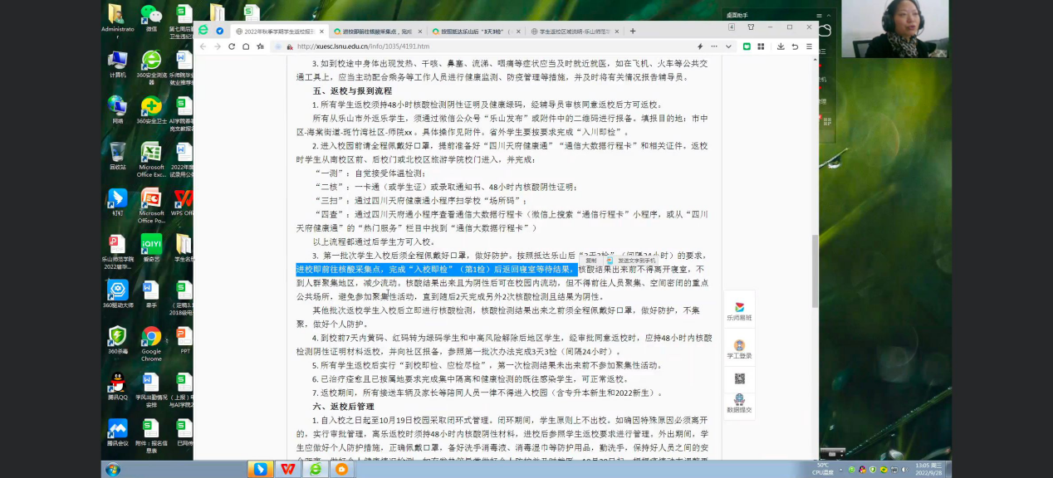
Task: Open Google Chrome desktop shortcut
Action: pos(151,340)
